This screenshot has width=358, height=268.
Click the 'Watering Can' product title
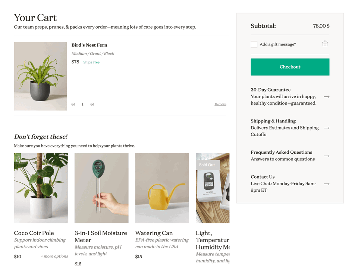click(x=154, y=233)
